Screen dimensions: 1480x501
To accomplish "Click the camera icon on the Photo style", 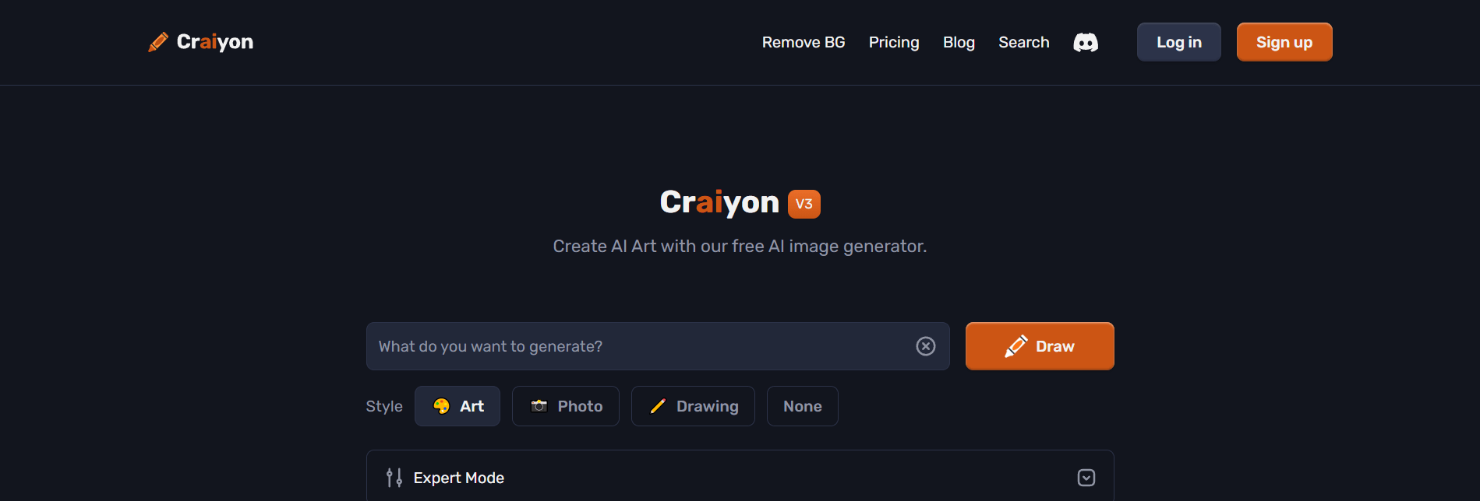I will point(539,405).
